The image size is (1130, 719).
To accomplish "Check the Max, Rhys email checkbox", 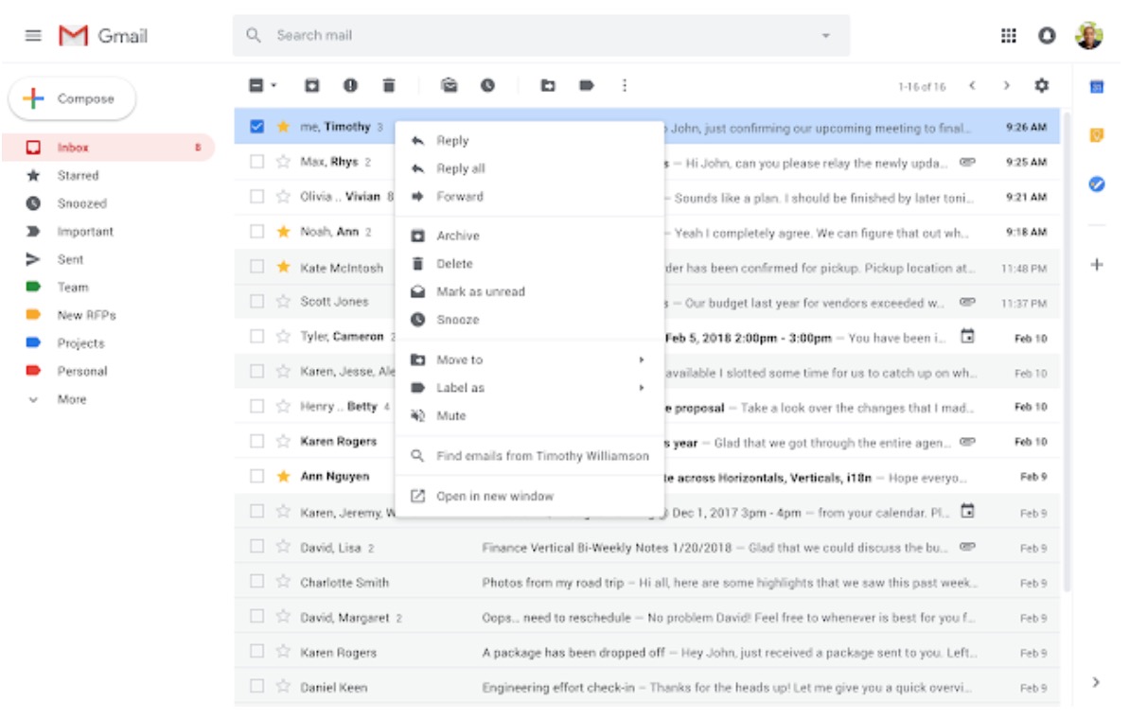I will coord(256,162).
